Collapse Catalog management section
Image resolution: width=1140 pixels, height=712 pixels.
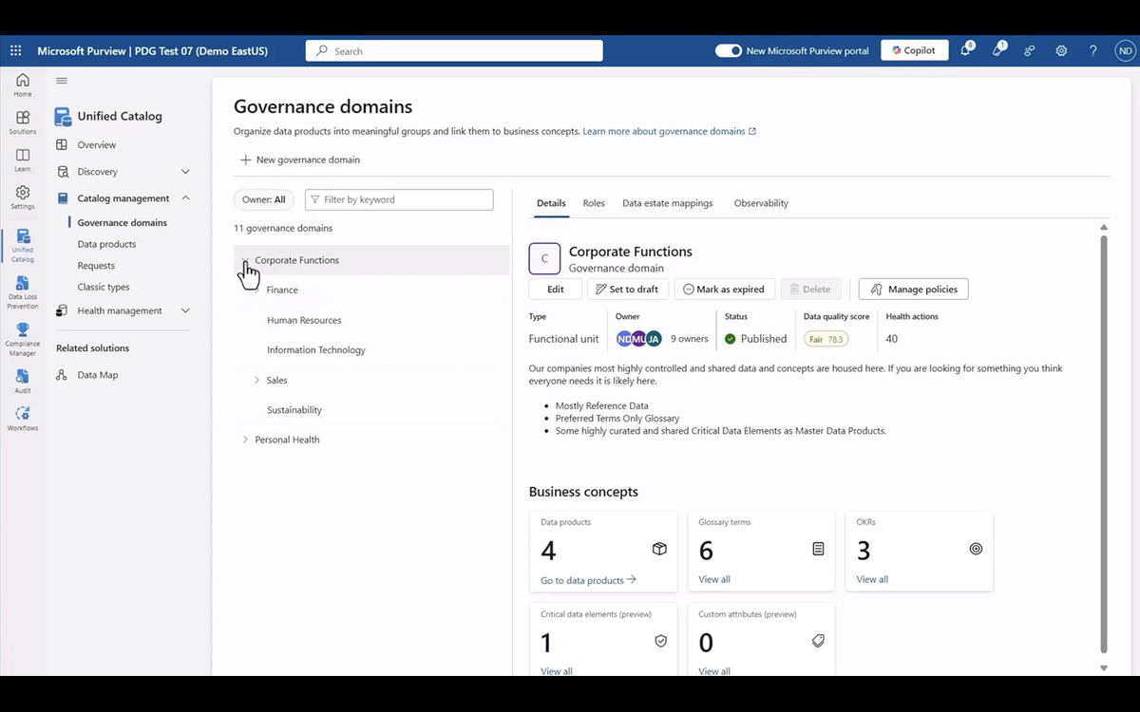click(185, 198)
